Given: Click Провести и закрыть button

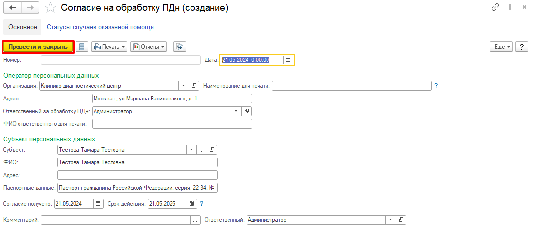Looking at the screenshot, I should point(38,47).
